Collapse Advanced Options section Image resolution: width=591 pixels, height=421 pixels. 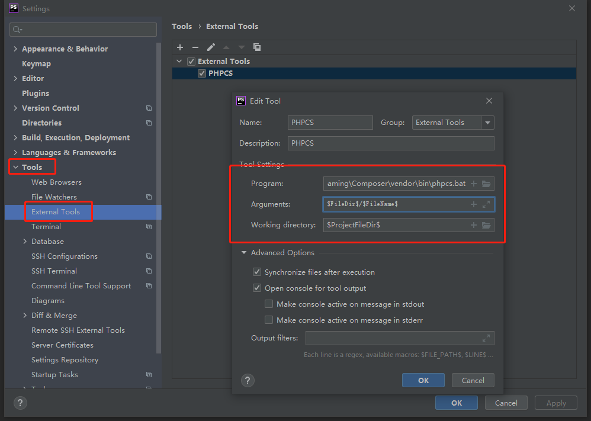click(244, 252)
